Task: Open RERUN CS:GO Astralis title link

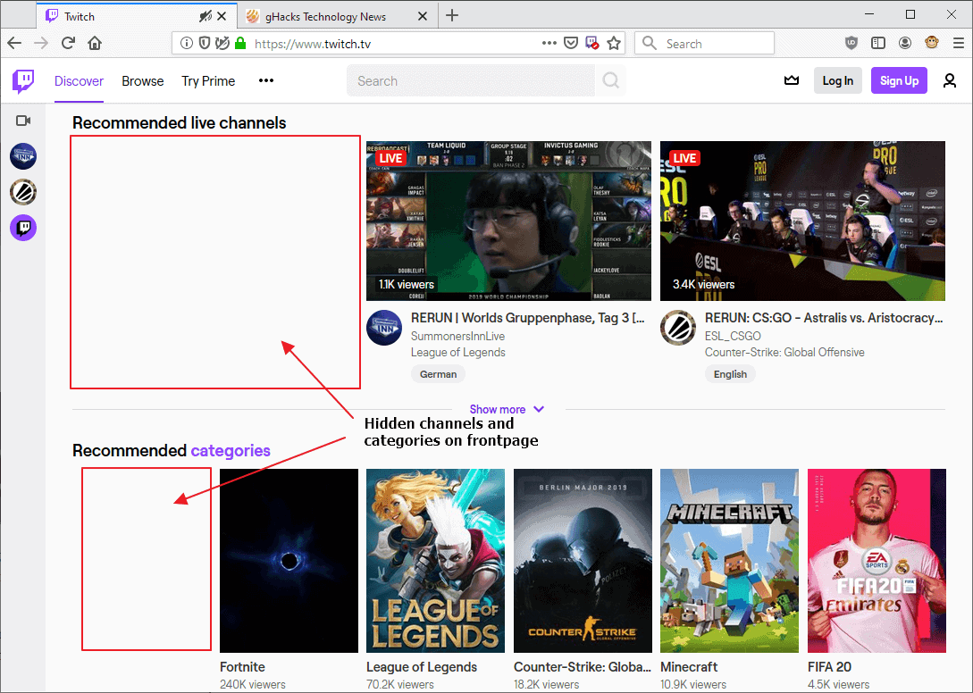Action: (824, 318)
